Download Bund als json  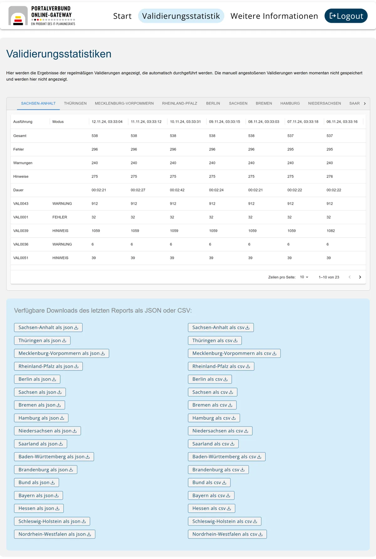point(36,483)
